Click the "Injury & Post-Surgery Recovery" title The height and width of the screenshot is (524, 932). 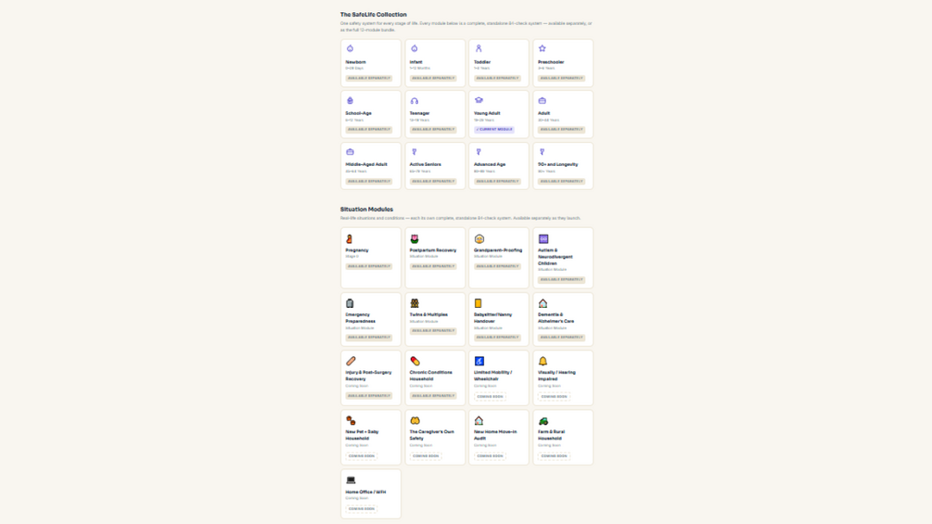click(x=368, y=376)
